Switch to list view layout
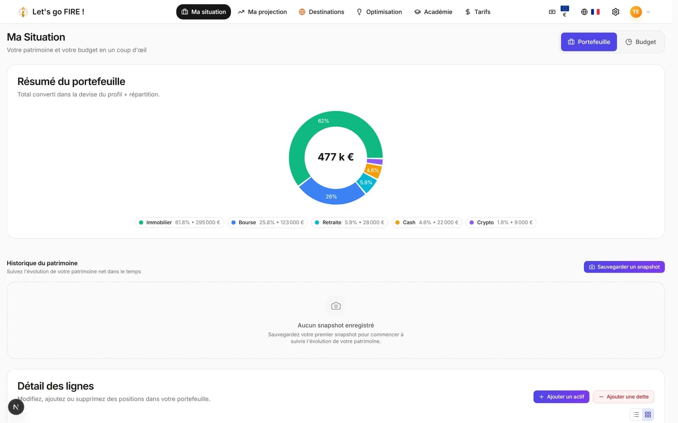The height and width of the screenshot is (423, 678). click(x=636, y=415)
